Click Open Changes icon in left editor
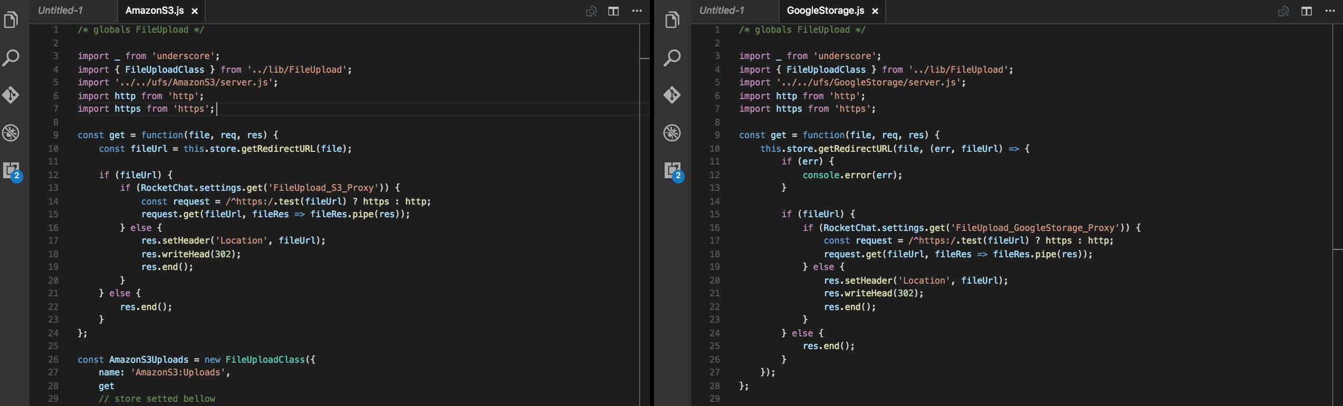The height and width of the screenshot is (406, 1343). (x=591, y=11)
